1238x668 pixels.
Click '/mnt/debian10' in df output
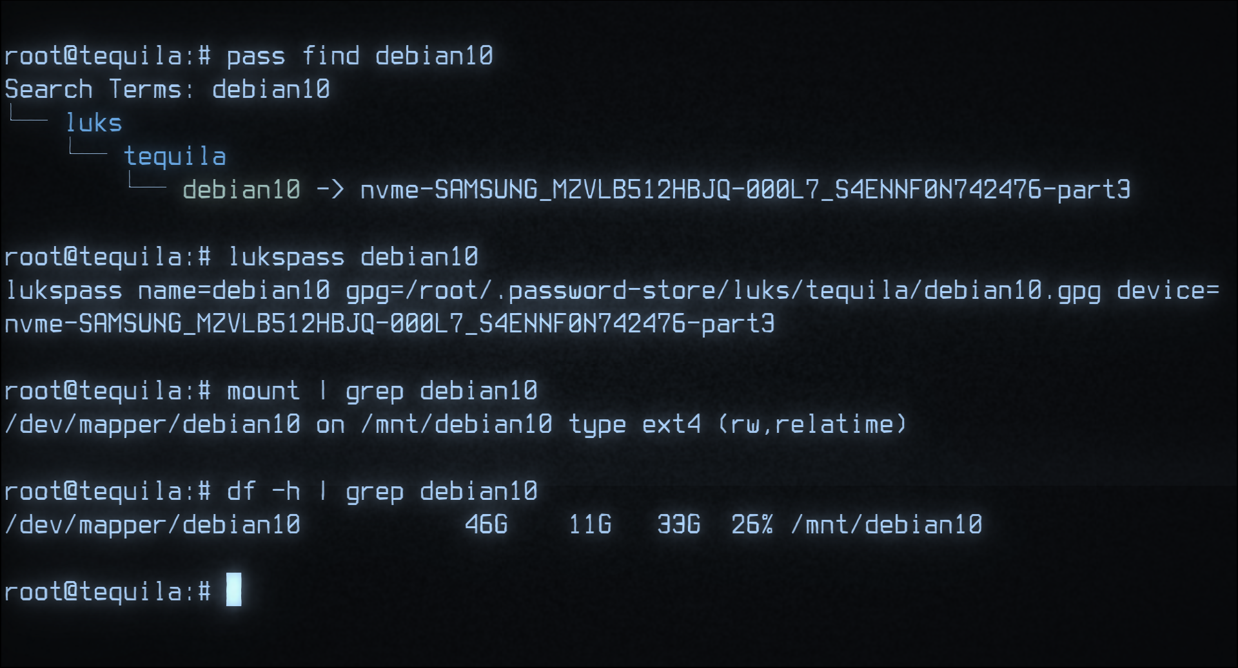click(887, 524)
